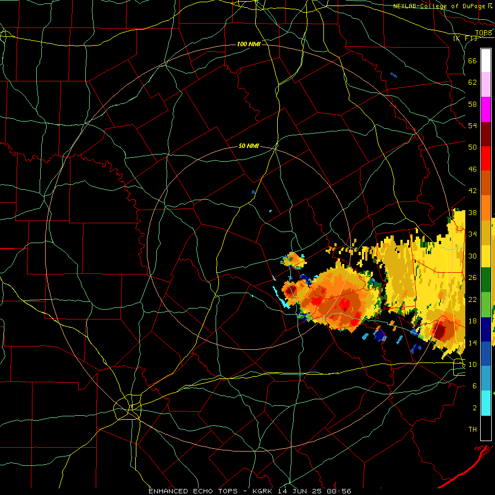Click the white 66 kft legend swatch
The height and width of the screenshot is (495, 495).
(x=486, y=61)
